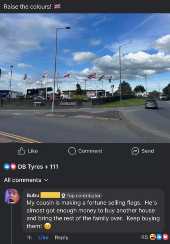
Task: Tap the Top contributor badge icon
Action: 63,196
